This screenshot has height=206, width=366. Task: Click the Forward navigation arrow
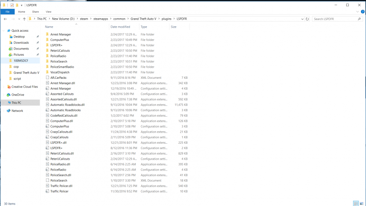(13, 19)
